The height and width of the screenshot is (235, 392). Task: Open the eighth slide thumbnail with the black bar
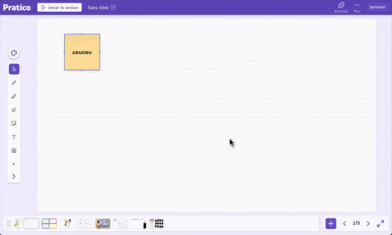[x=139, y=224]
